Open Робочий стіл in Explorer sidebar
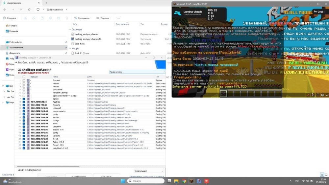Screen dimensions: 329x185 (x=15, y=42)
